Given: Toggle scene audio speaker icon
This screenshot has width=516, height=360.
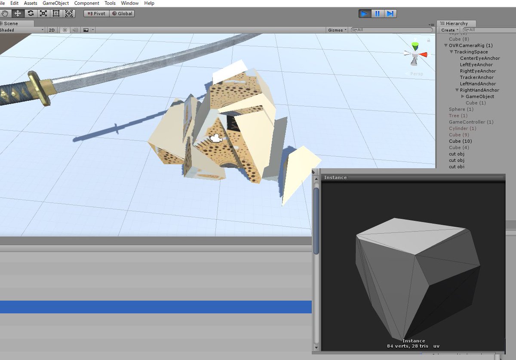Looking at the screenshot, I should click(x=75, y=30).
